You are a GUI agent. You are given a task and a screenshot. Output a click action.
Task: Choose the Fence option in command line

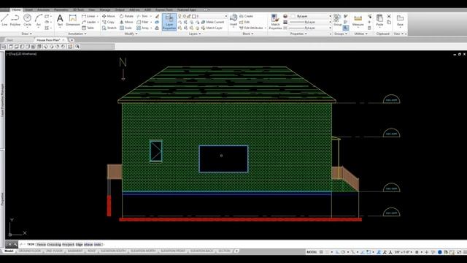(42, 245)
